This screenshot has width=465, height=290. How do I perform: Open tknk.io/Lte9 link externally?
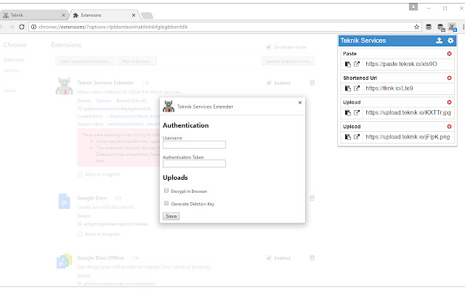tap(357, 88)
